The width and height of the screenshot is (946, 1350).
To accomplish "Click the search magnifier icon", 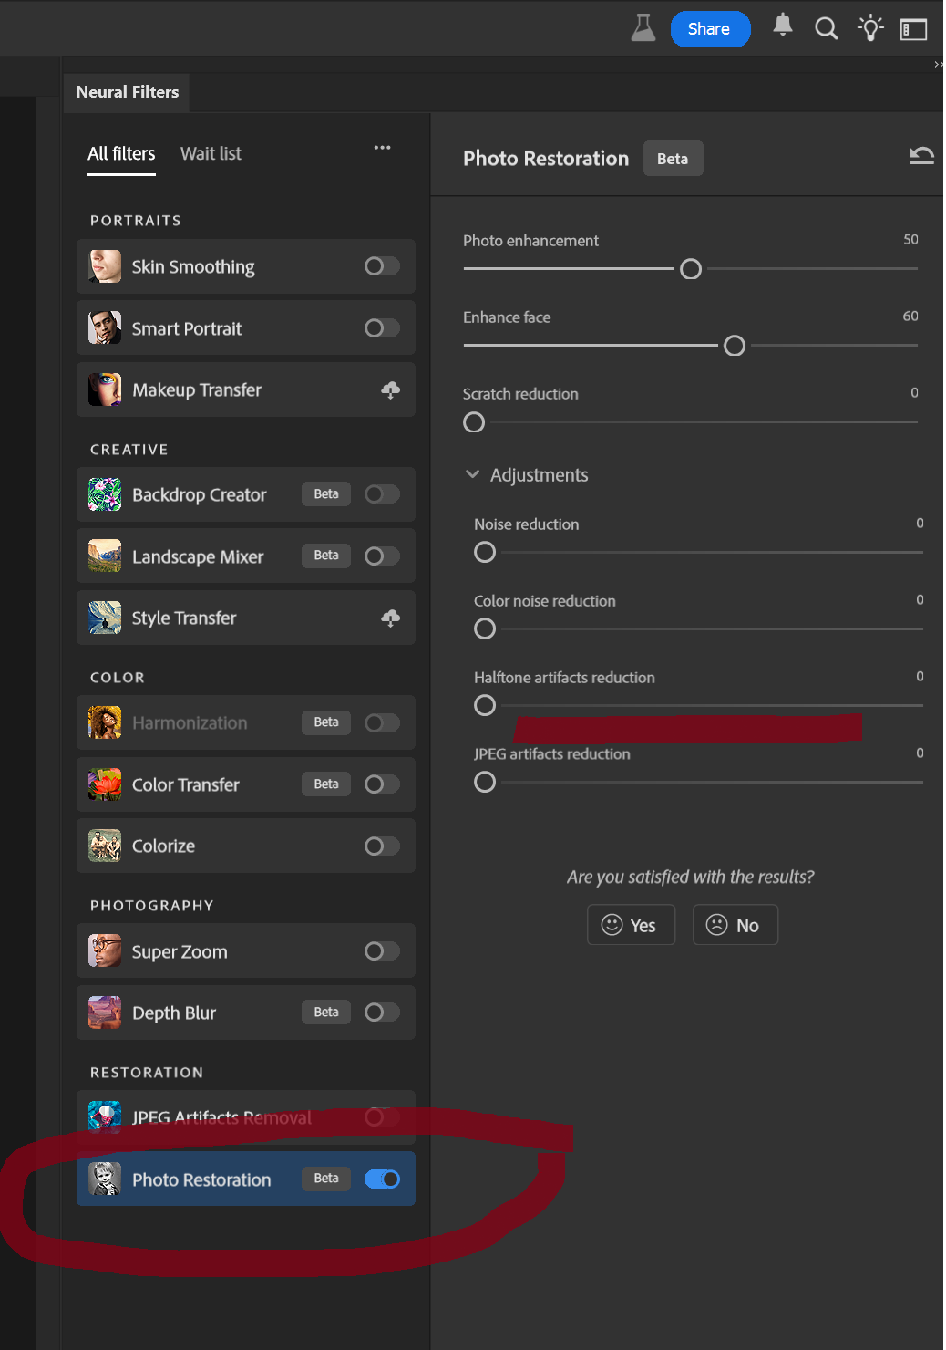I will tap(826, 28).
